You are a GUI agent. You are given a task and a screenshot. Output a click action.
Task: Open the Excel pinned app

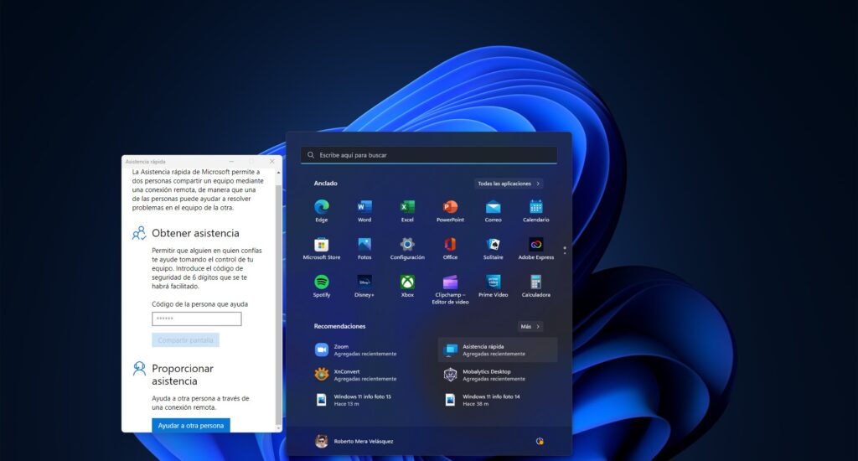[407, 210]
